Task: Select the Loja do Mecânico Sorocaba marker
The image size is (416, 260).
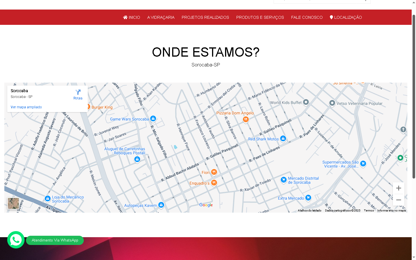Action: coord(48,198)
